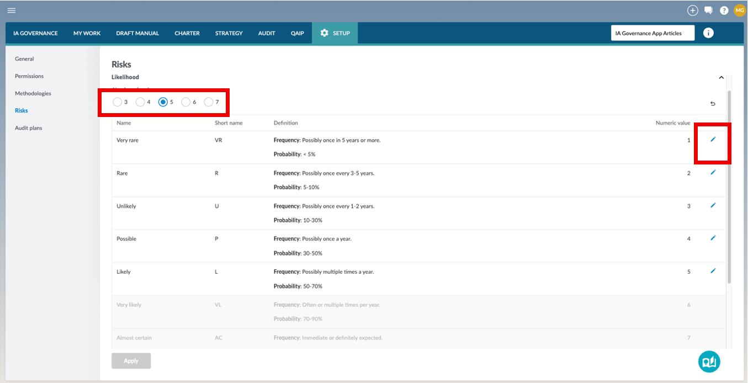This screenshot has height=383, width=748.
Task: Select 7 levels radio button
Action: 209,102
